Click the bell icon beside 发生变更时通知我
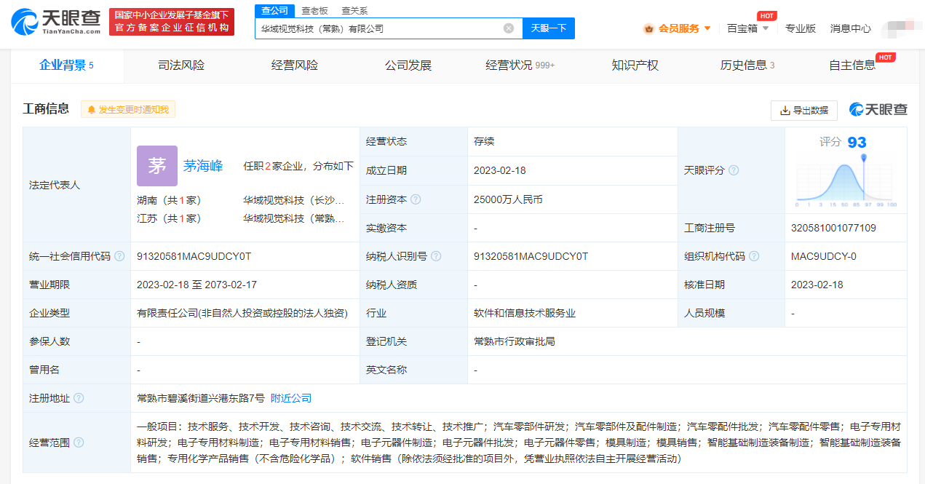925x484 pixels. (92, 109)
